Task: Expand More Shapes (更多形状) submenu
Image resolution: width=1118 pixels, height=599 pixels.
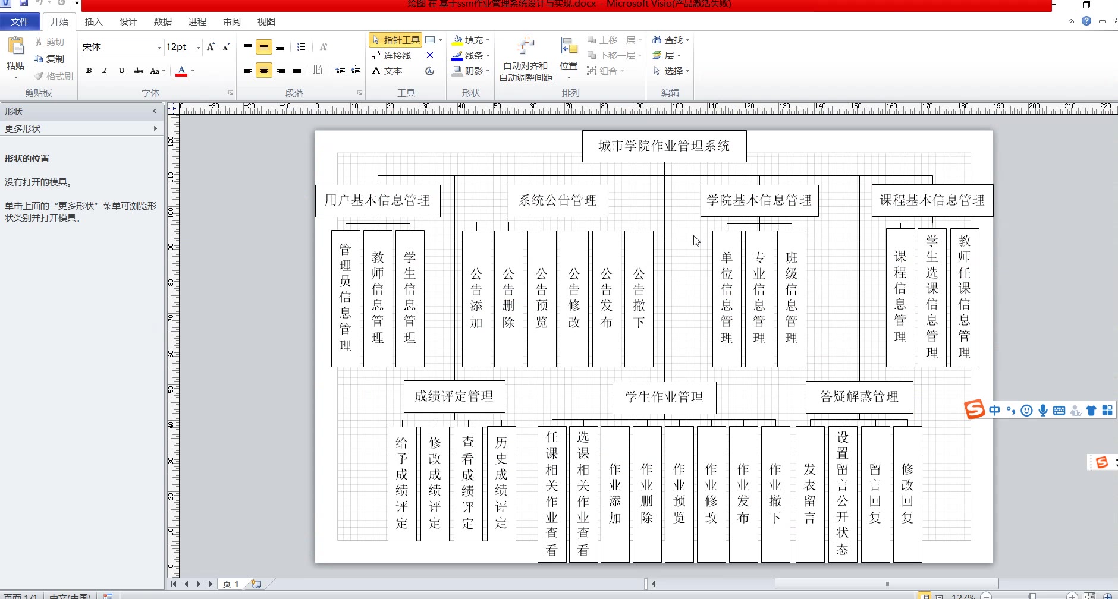Action: [81, 128]
